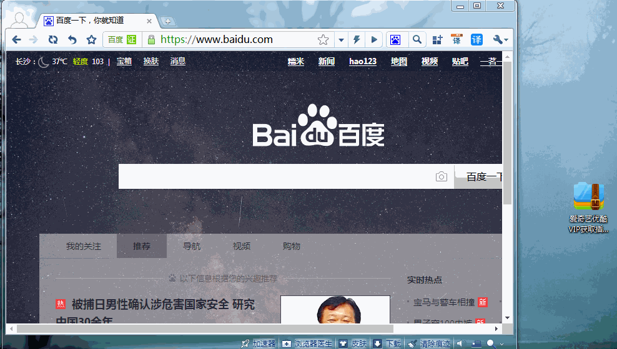Open the wrench tools menu
The height and width of the screenshot is (349, 617).
[500, 39]
